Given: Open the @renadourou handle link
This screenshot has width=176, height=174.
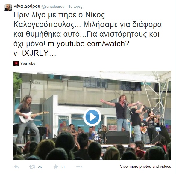Looking at the screenshot, I should point(53,7).
